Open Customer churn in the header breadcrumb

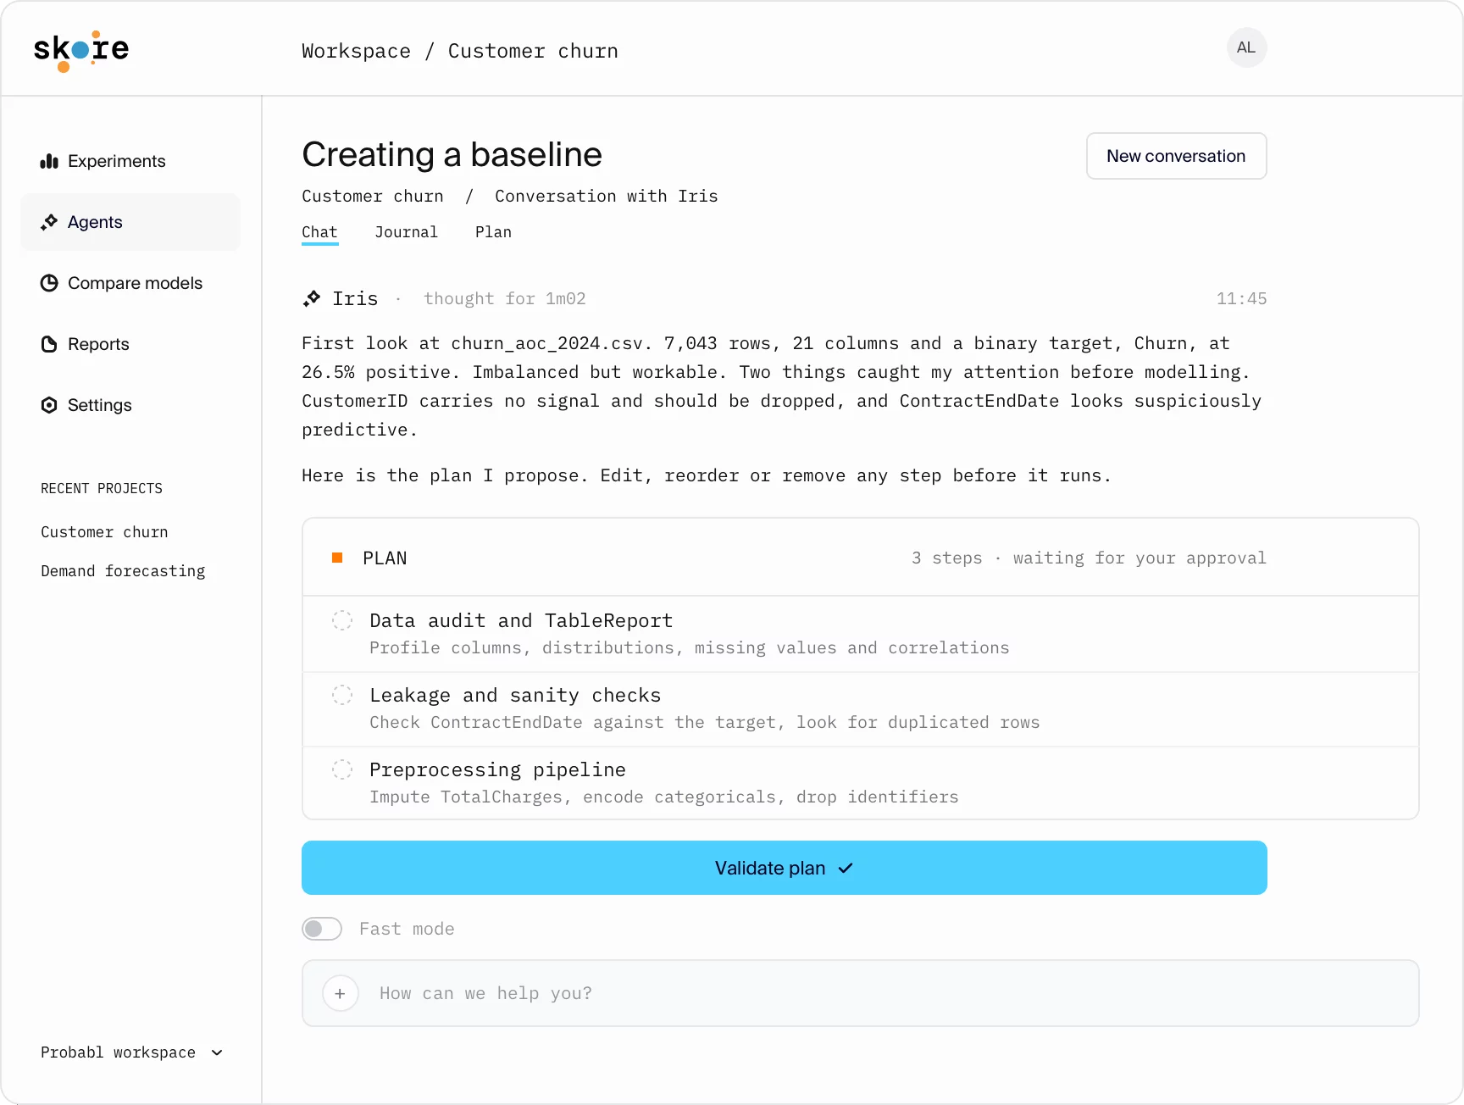533,51
